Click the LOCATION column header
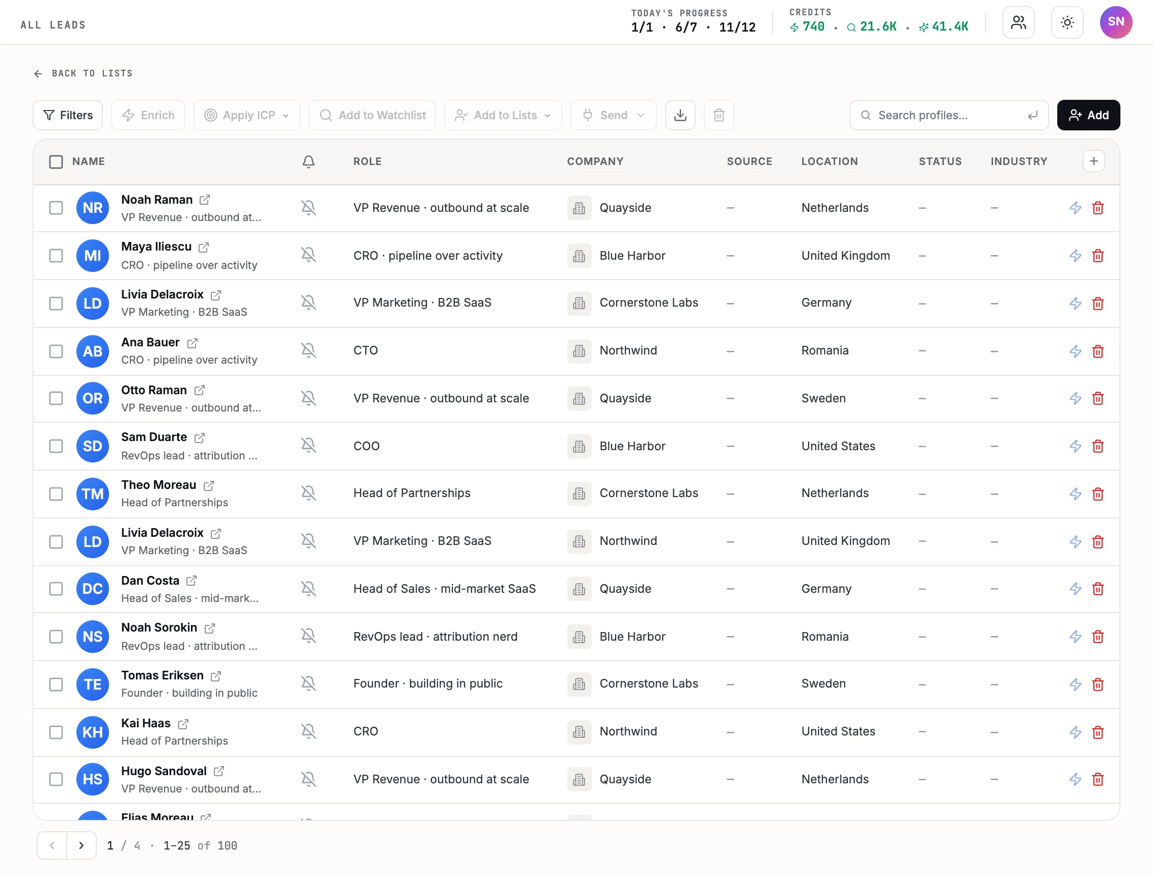 click(x=829, y=161)
